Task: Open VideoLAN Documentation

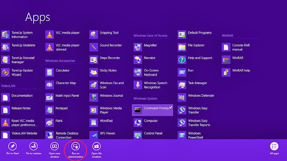Action: 17,97
